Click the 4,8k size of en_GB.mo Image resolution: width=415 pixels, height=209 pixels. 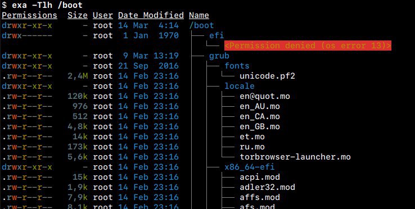[77, 127]
